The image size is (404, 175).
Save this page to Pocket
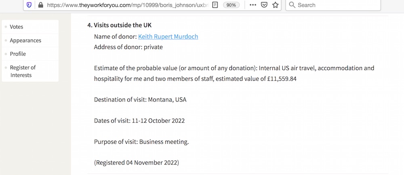pos(264,5)
